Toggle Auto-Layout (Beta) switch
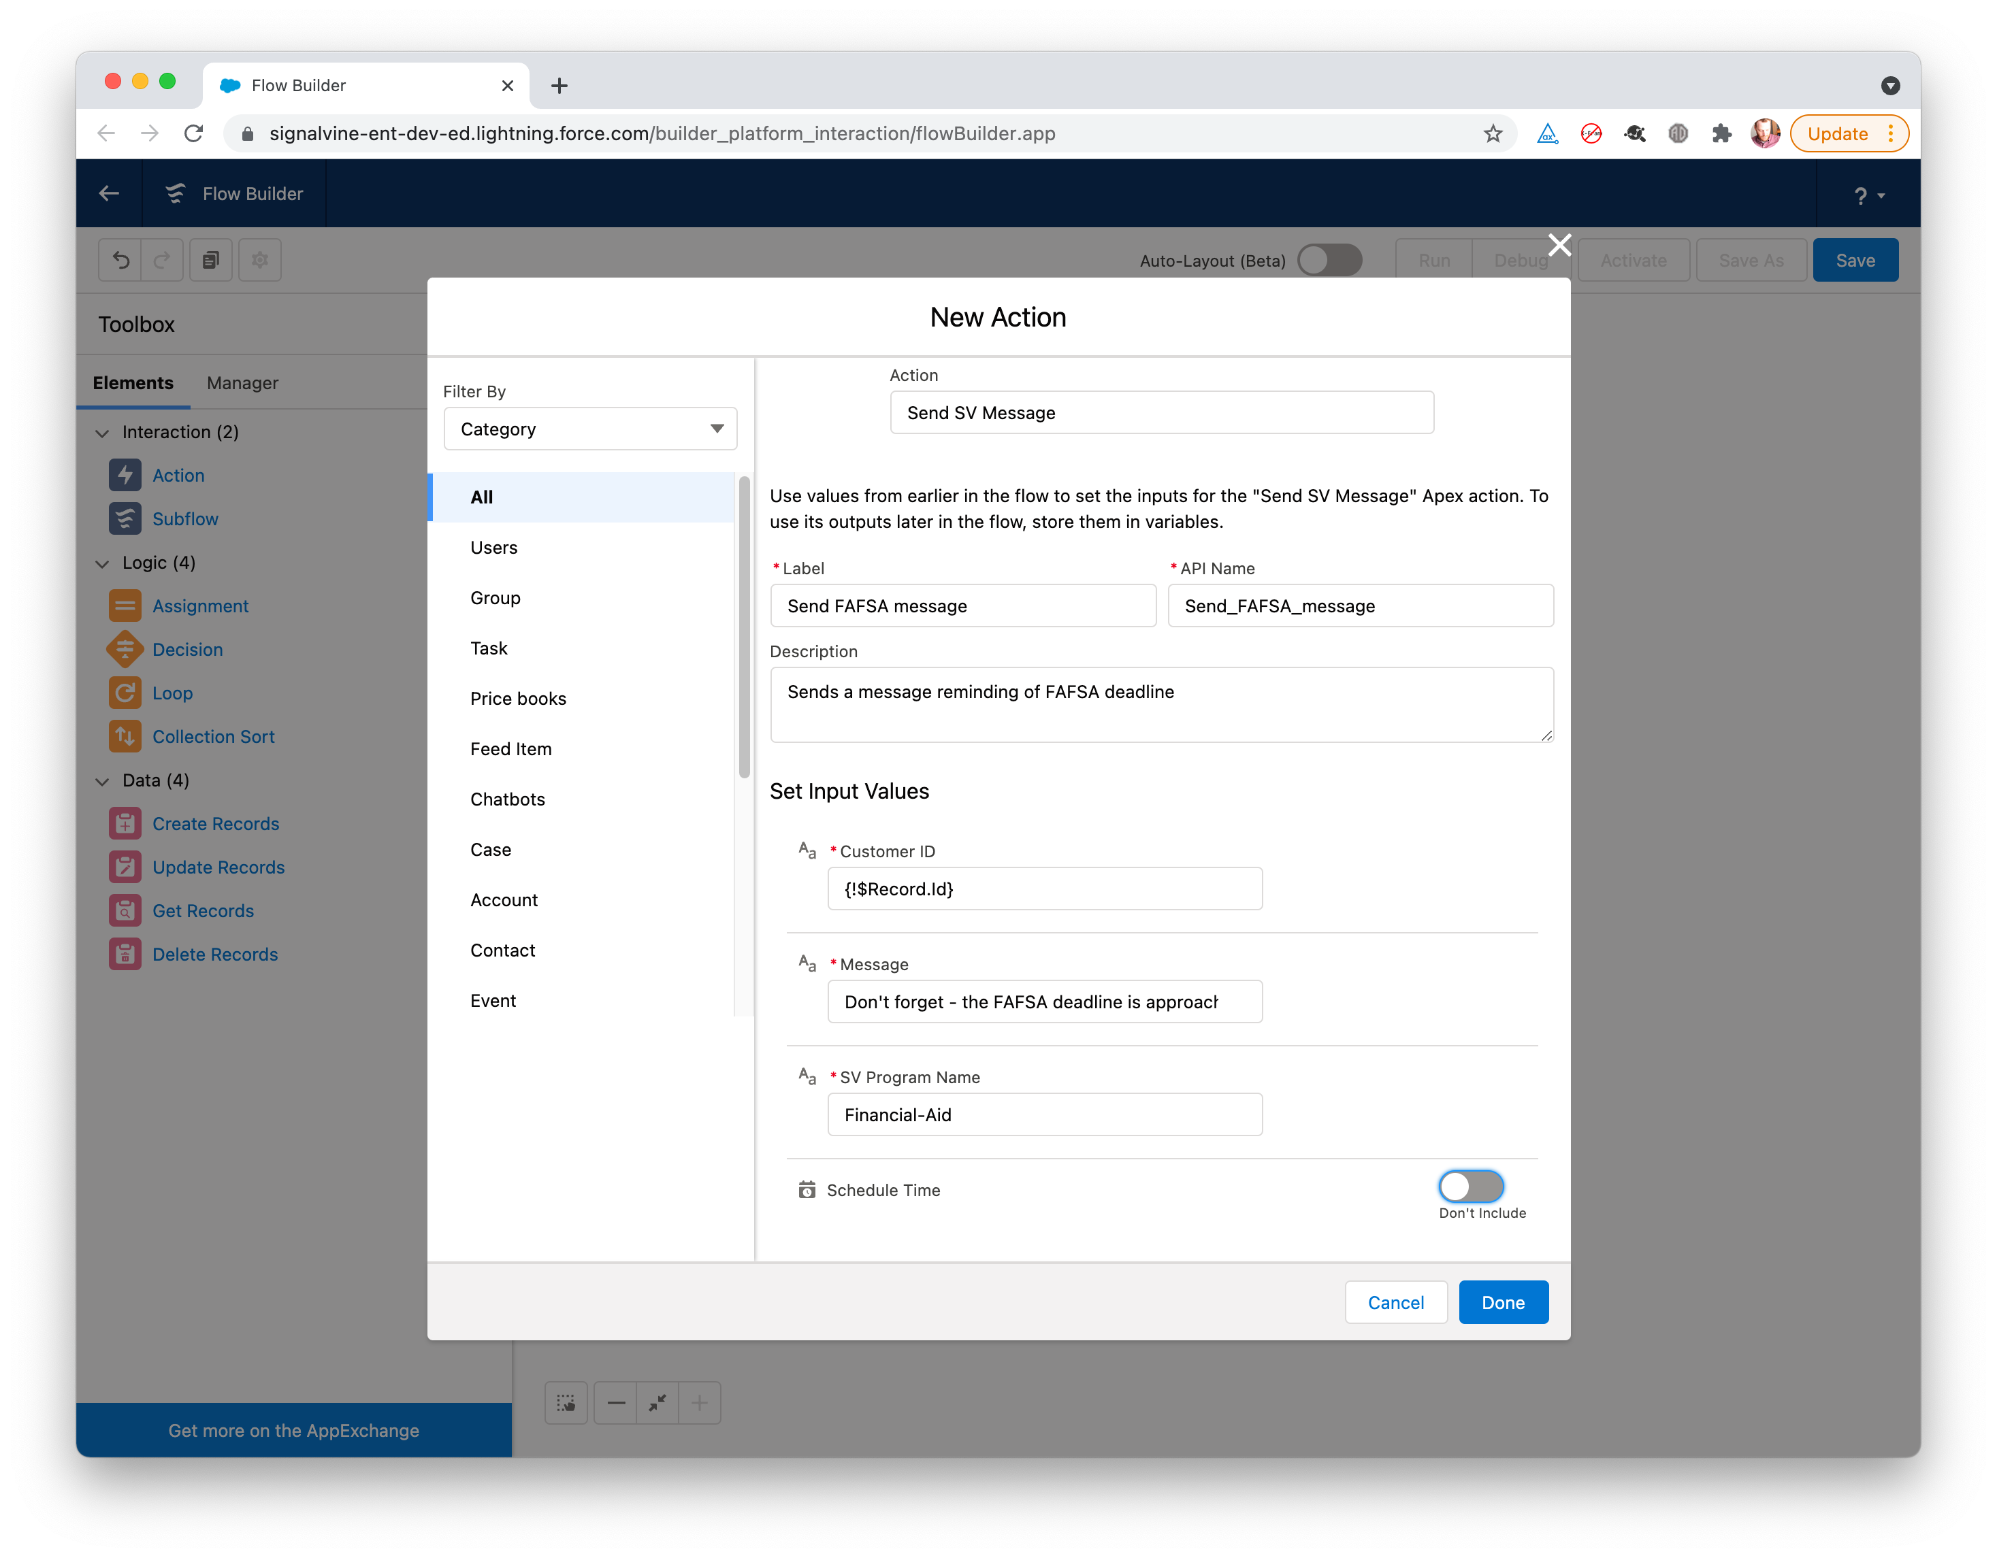Screen dimensions: 1997x1558 pos(1329,261)
